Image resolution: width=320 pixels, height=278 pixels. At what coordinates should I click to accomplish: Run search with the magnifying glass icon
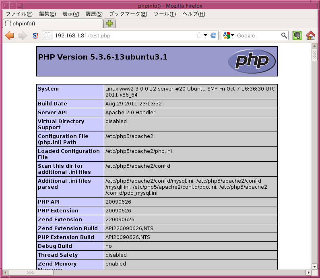tap(284, 35)
